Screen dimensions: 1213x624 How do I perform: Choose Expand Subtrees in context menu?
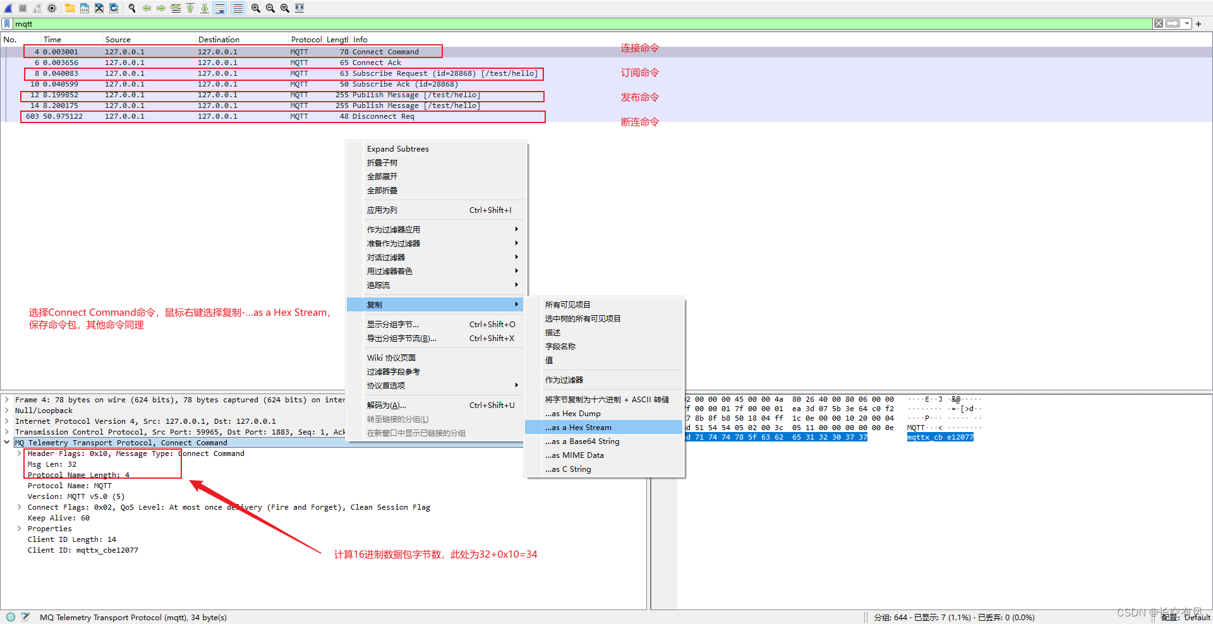[x=436, y=149]
